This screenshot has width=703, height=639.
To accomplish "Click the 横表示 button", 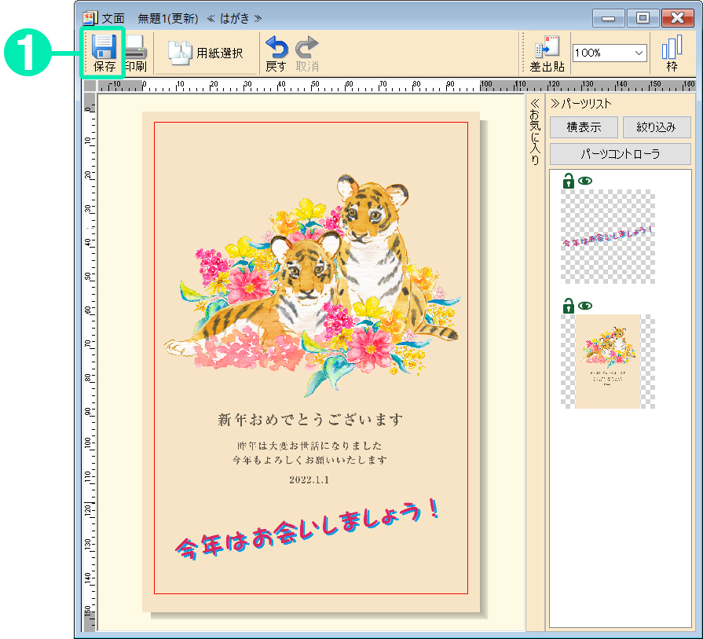I will (583, 127).
